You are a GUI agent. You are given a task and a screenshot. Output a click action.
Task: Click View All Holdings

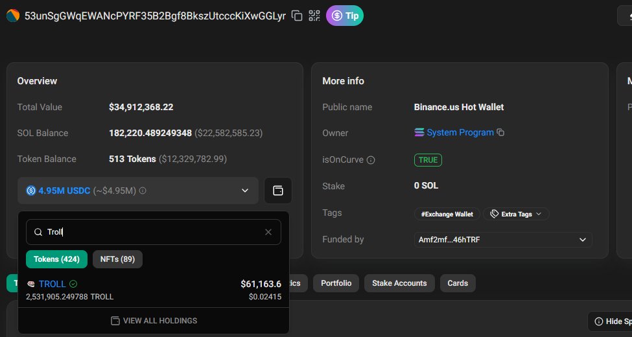[154, 321]
